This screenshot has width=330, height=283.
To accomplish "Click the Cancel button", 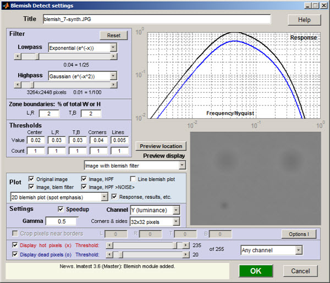I will [300, 271].
